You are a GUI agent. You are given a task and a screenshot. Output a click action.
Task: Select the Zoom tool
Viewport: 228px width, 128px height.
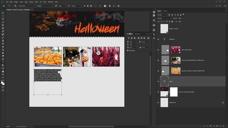[x=3, y=74]
